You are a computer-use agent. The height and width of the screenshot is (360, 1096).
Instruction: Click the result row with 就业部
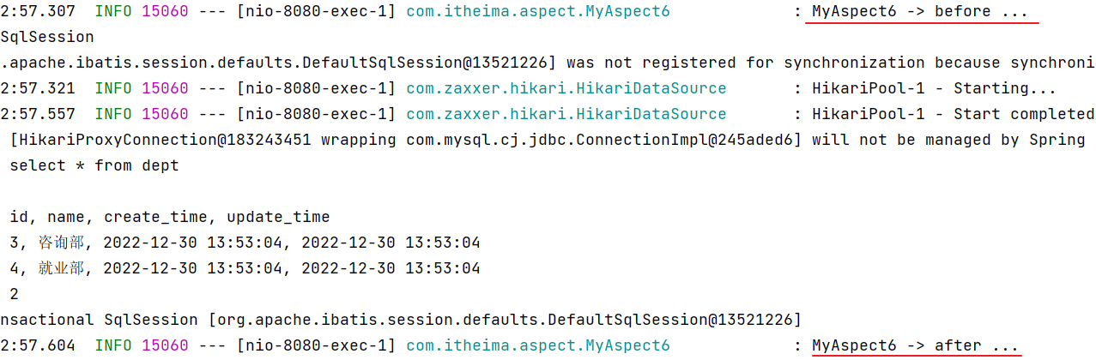245,268
